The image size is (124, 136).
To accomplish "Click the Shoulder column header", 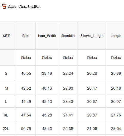I will [x=68, y=36].
